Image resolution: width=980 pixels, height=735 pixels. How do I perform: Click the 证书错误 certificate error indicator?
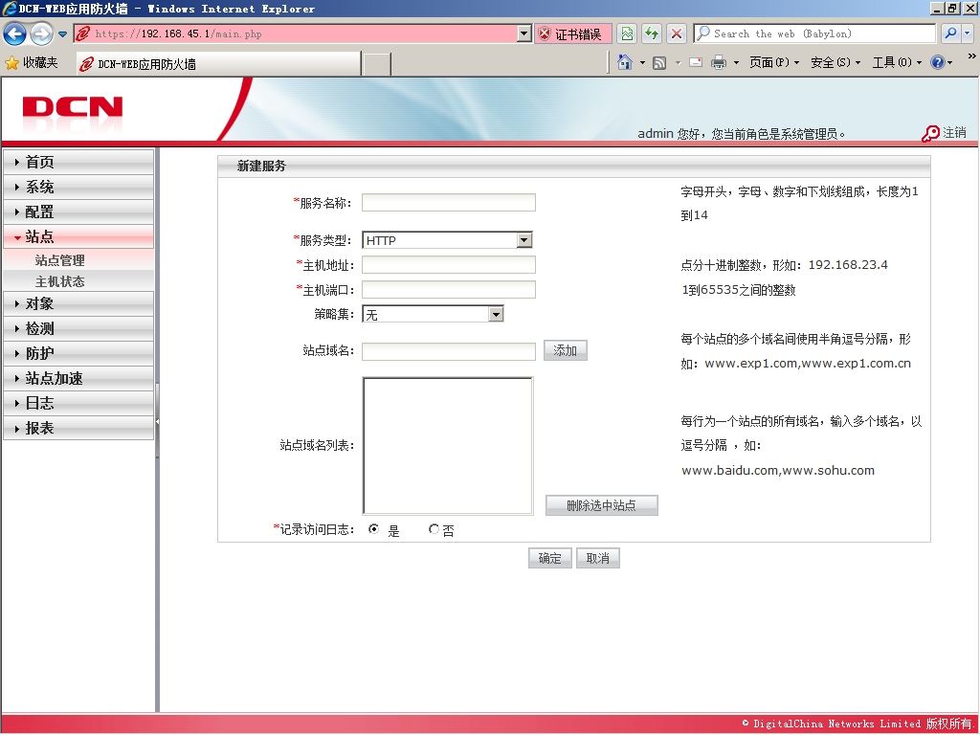coord(572,34)
